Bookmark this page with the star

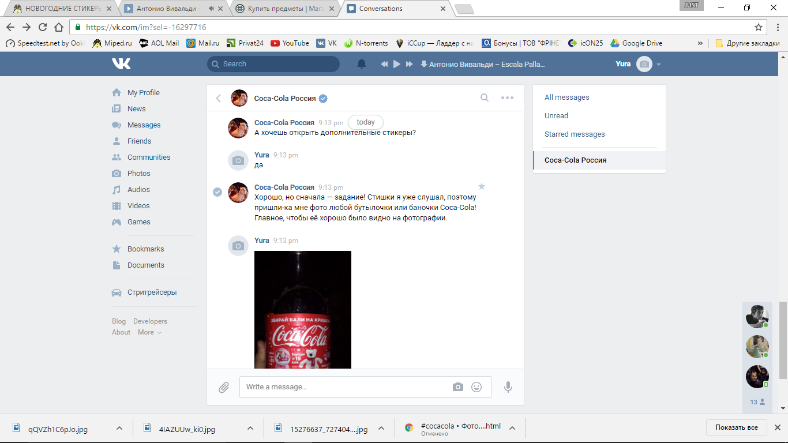(x=759, y=27)
